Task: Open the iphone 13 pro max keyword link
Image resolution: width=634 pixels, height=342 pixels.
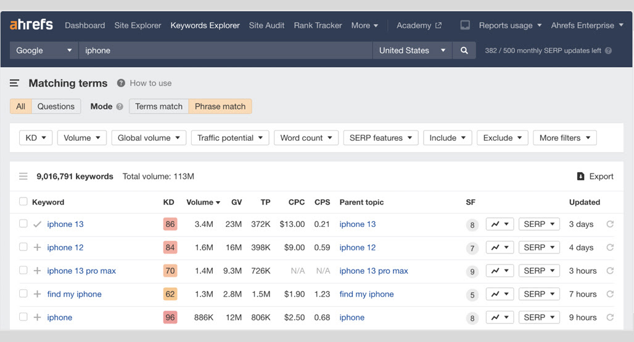Action: pos(81,271)
